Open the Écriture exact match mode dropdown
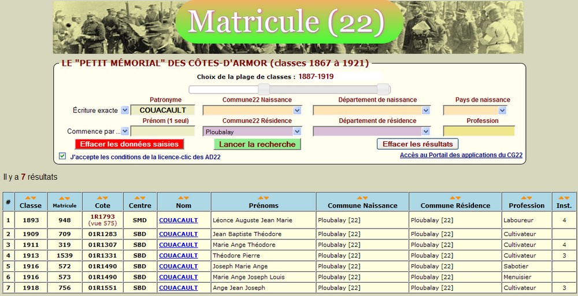This screenshot has width=578, height=296. [x=125, y=110]
